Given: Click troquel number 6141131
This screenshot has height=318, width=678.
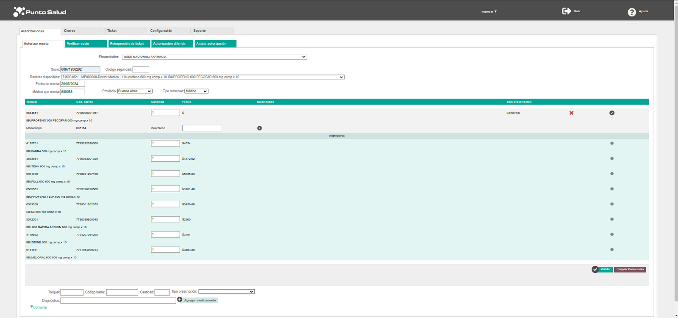Looking at the screenshot, I should [32, 250].
